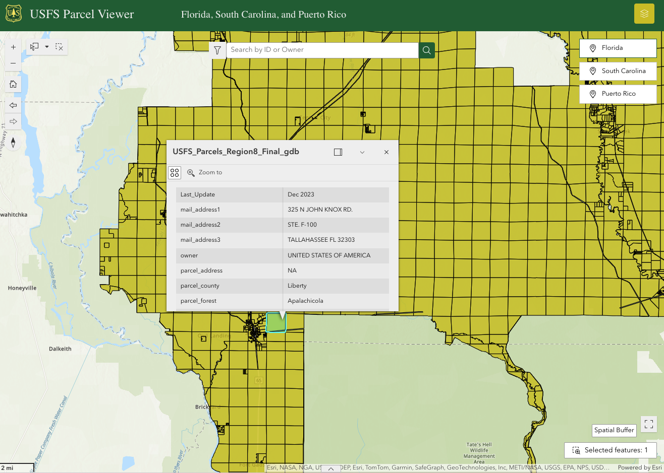The height and width of the screenshot is (473, 664).
Task: Open the layers panel with the layer icon
Action: point(644,14)
